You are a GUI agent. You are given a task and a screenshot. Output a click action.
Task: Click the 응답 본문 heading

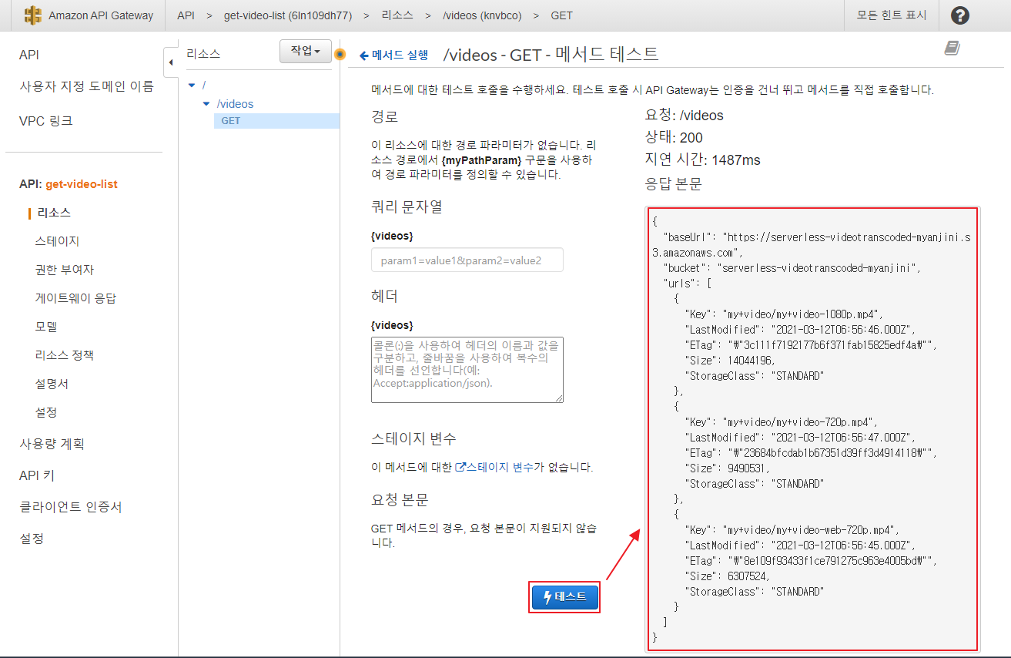(673, 183)
